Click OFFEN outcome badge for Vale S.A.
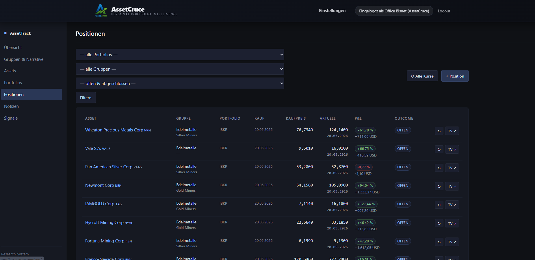 pos(403,149)
